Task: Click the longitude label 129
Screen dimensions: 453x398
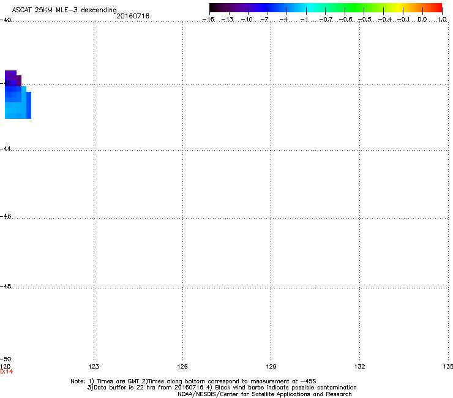Action: click(271, 367)
